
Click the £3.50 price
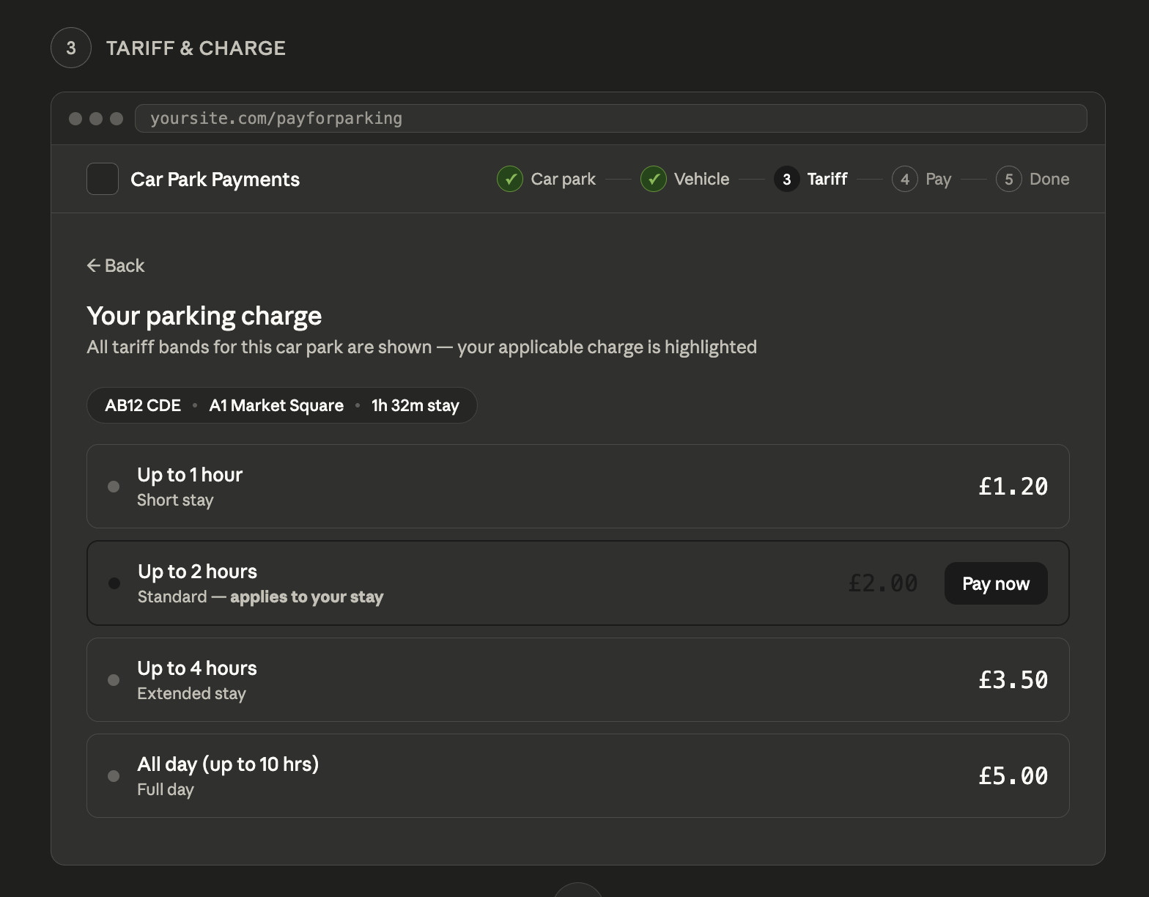coord(1013,680)
